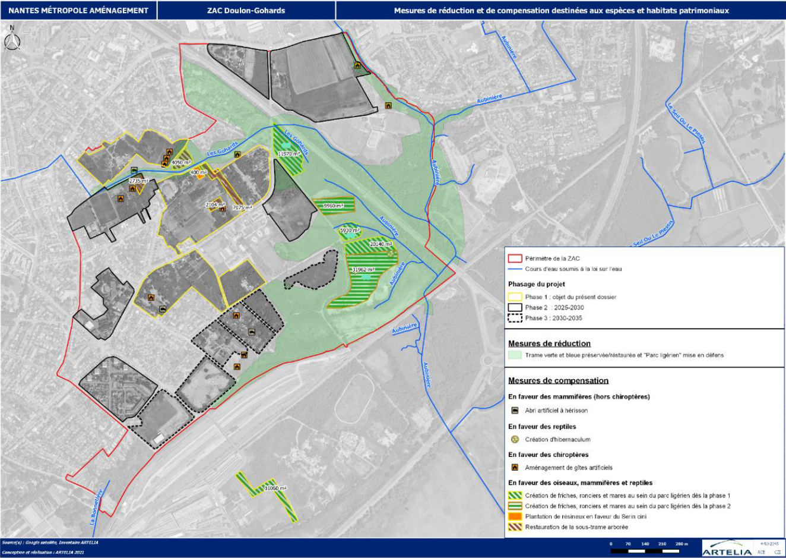This screenshot has width=786, height=558.
Task: Click the orange Plantation de résineux swatch
Action: (x=515, y=516)
